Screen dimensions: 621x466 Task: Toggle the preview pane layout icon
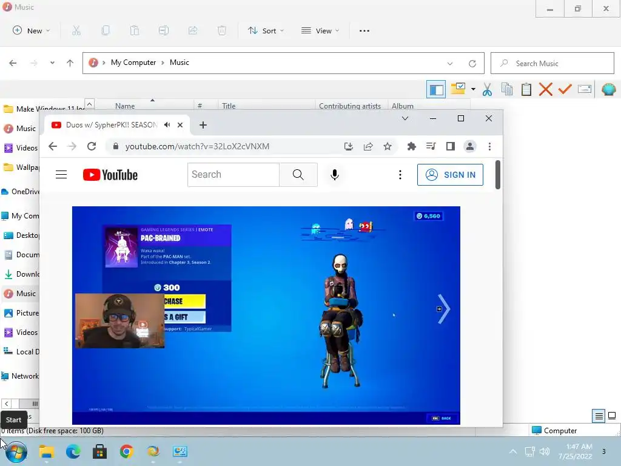(436, 90)
